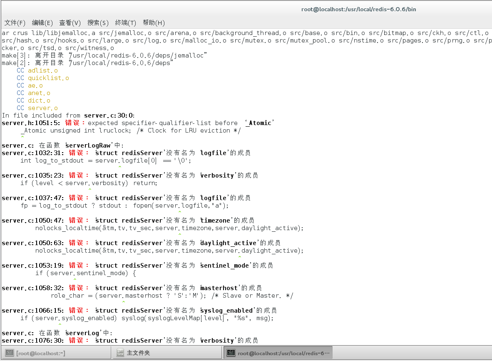This screenshot has width=492, height=361.
Task: Click the line 'server.c: 在函数 serverLog 中:'
Action: coord(57,333)
